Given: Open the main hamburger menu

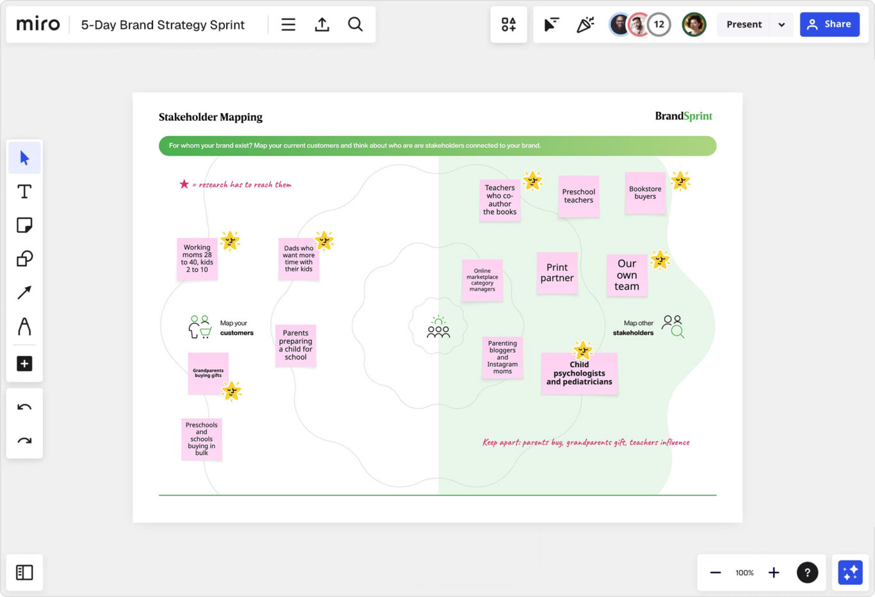Looking at the screenshot, I should tap(288, 24).
